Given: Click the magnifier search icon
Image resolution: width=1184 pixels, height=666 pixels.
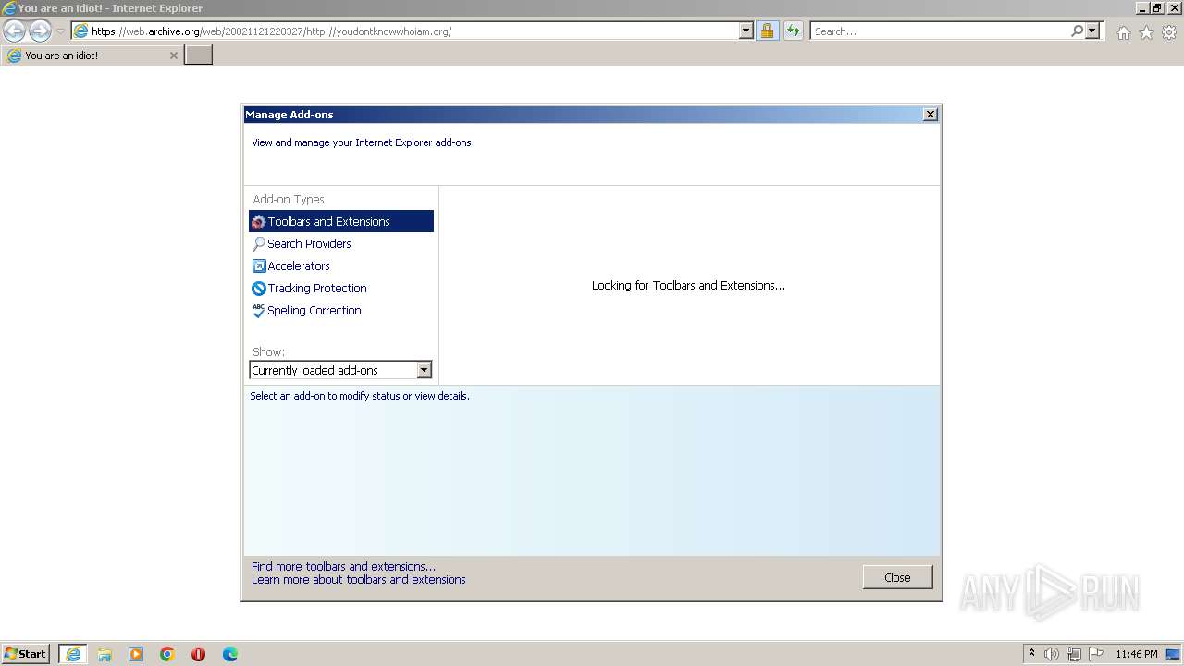Looking at the screenshot, I should point(1077,31).
